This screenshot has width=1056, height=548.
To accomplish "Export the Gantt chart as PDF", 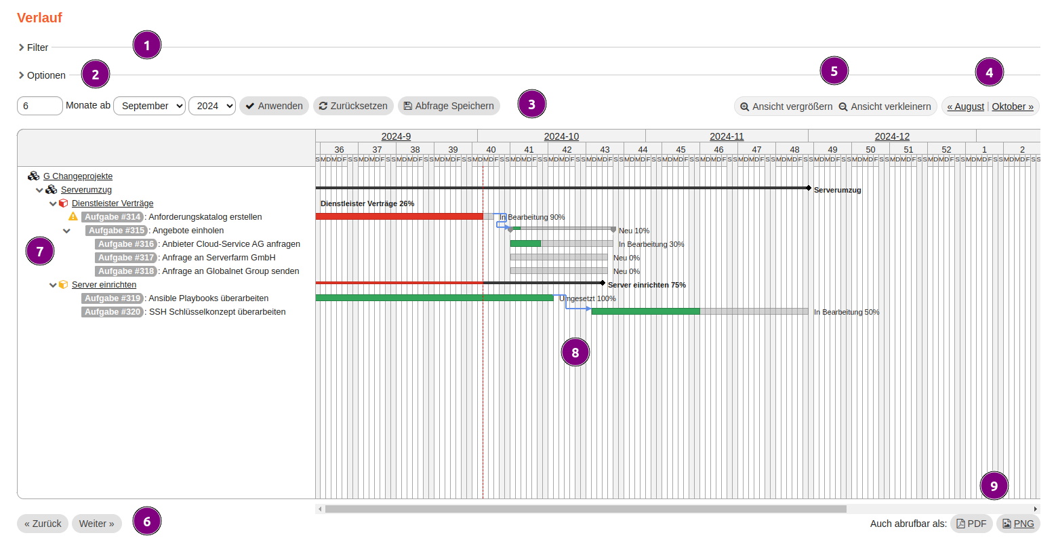I will [x=971, y=524].
